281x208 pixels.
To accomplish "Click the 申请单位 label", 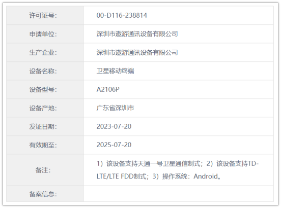I will 43,34.
